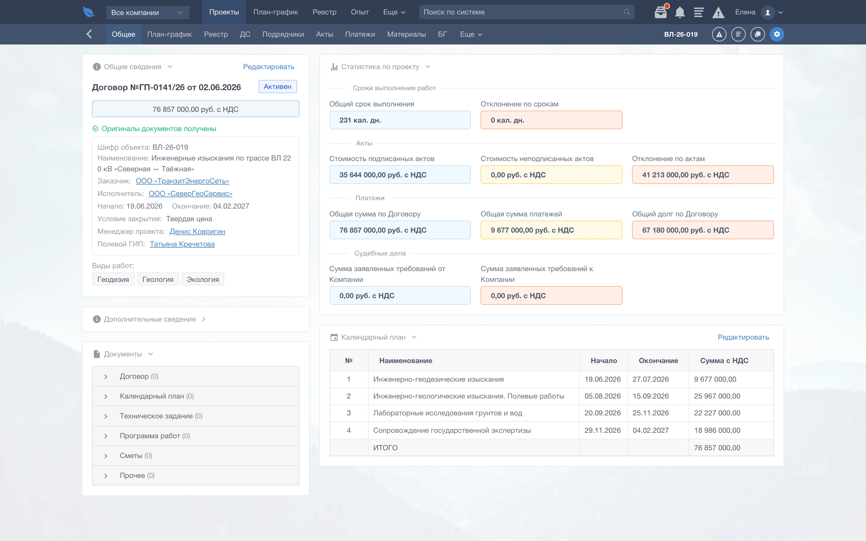Open manager link Денис Ковригин
Viewport: 866px width, 541px height.
[197, 231]
